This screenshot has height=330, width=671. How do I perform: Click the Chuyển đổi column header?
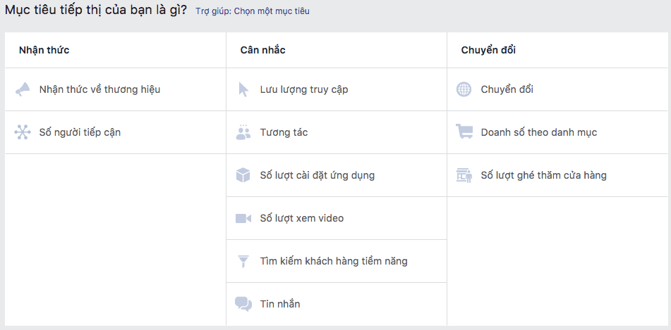point(483,50)
